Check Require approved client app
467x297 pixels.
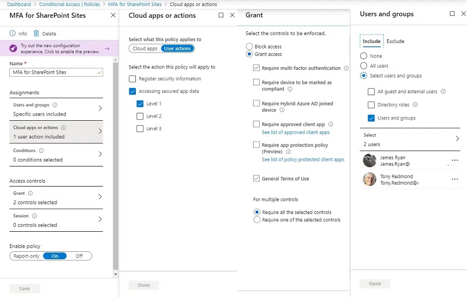pos(256,124)
